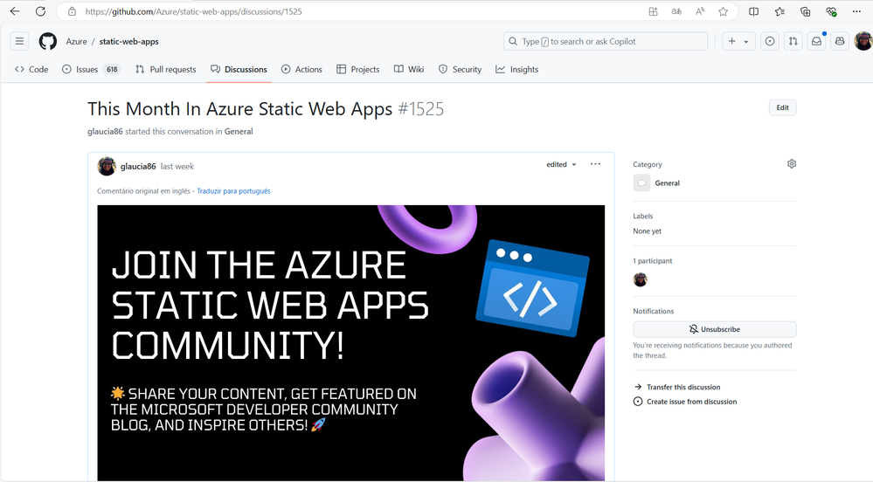Viewport: 873px width, 482px height.
Task: Click the glaucia86 author link under the title
Action: (x=105, y=131)
